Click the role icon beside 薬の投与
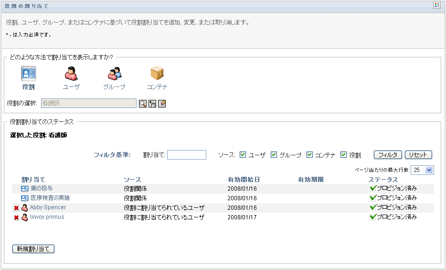Screen dimensions: 446x270 25,188
